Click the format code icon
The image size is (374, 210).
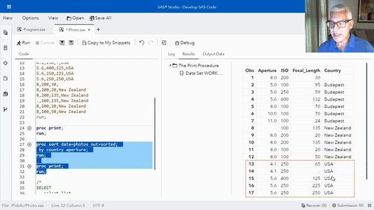pos(164,43)
